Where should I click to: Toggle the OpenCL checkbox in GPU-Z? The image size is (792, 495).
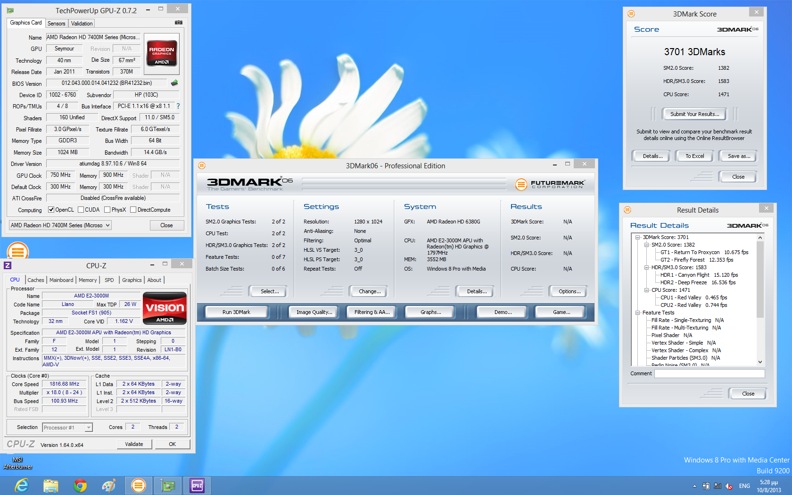pyautogui.click(x=51, y=210)
